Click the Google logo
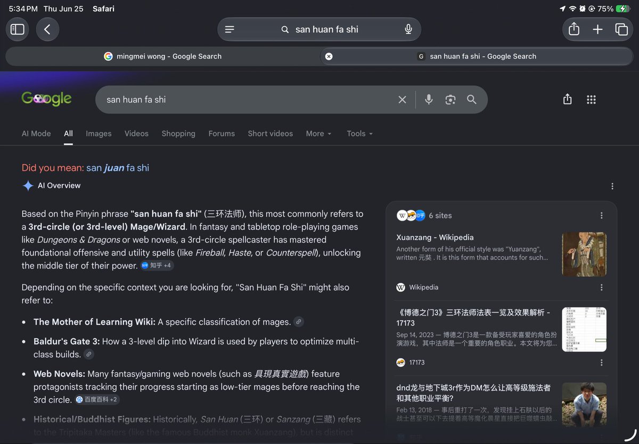Viewport: 639px width, 444px height. 46,99
